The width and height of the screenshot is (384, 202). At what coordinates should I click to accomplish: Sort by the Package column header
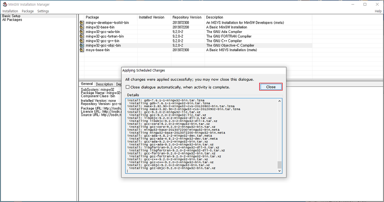pos(111,17)
